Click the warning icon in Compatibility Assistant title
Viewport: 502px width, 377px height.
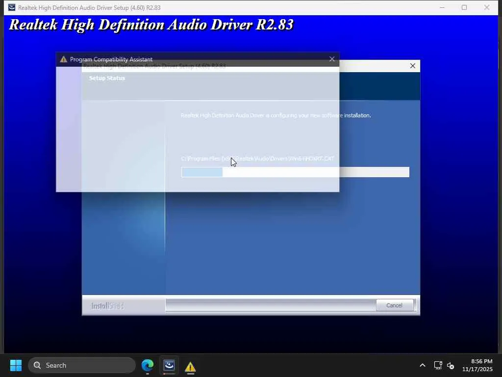click(x=63, y=59)
